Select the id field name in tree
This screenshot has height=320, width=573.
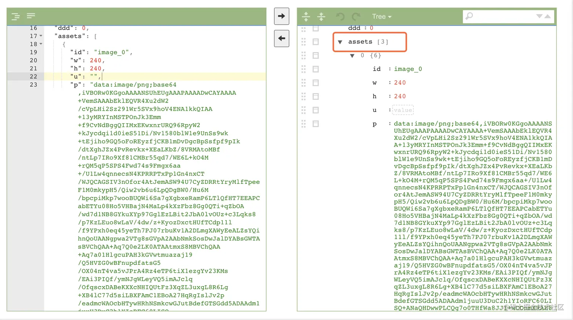[x=376, y=69]
